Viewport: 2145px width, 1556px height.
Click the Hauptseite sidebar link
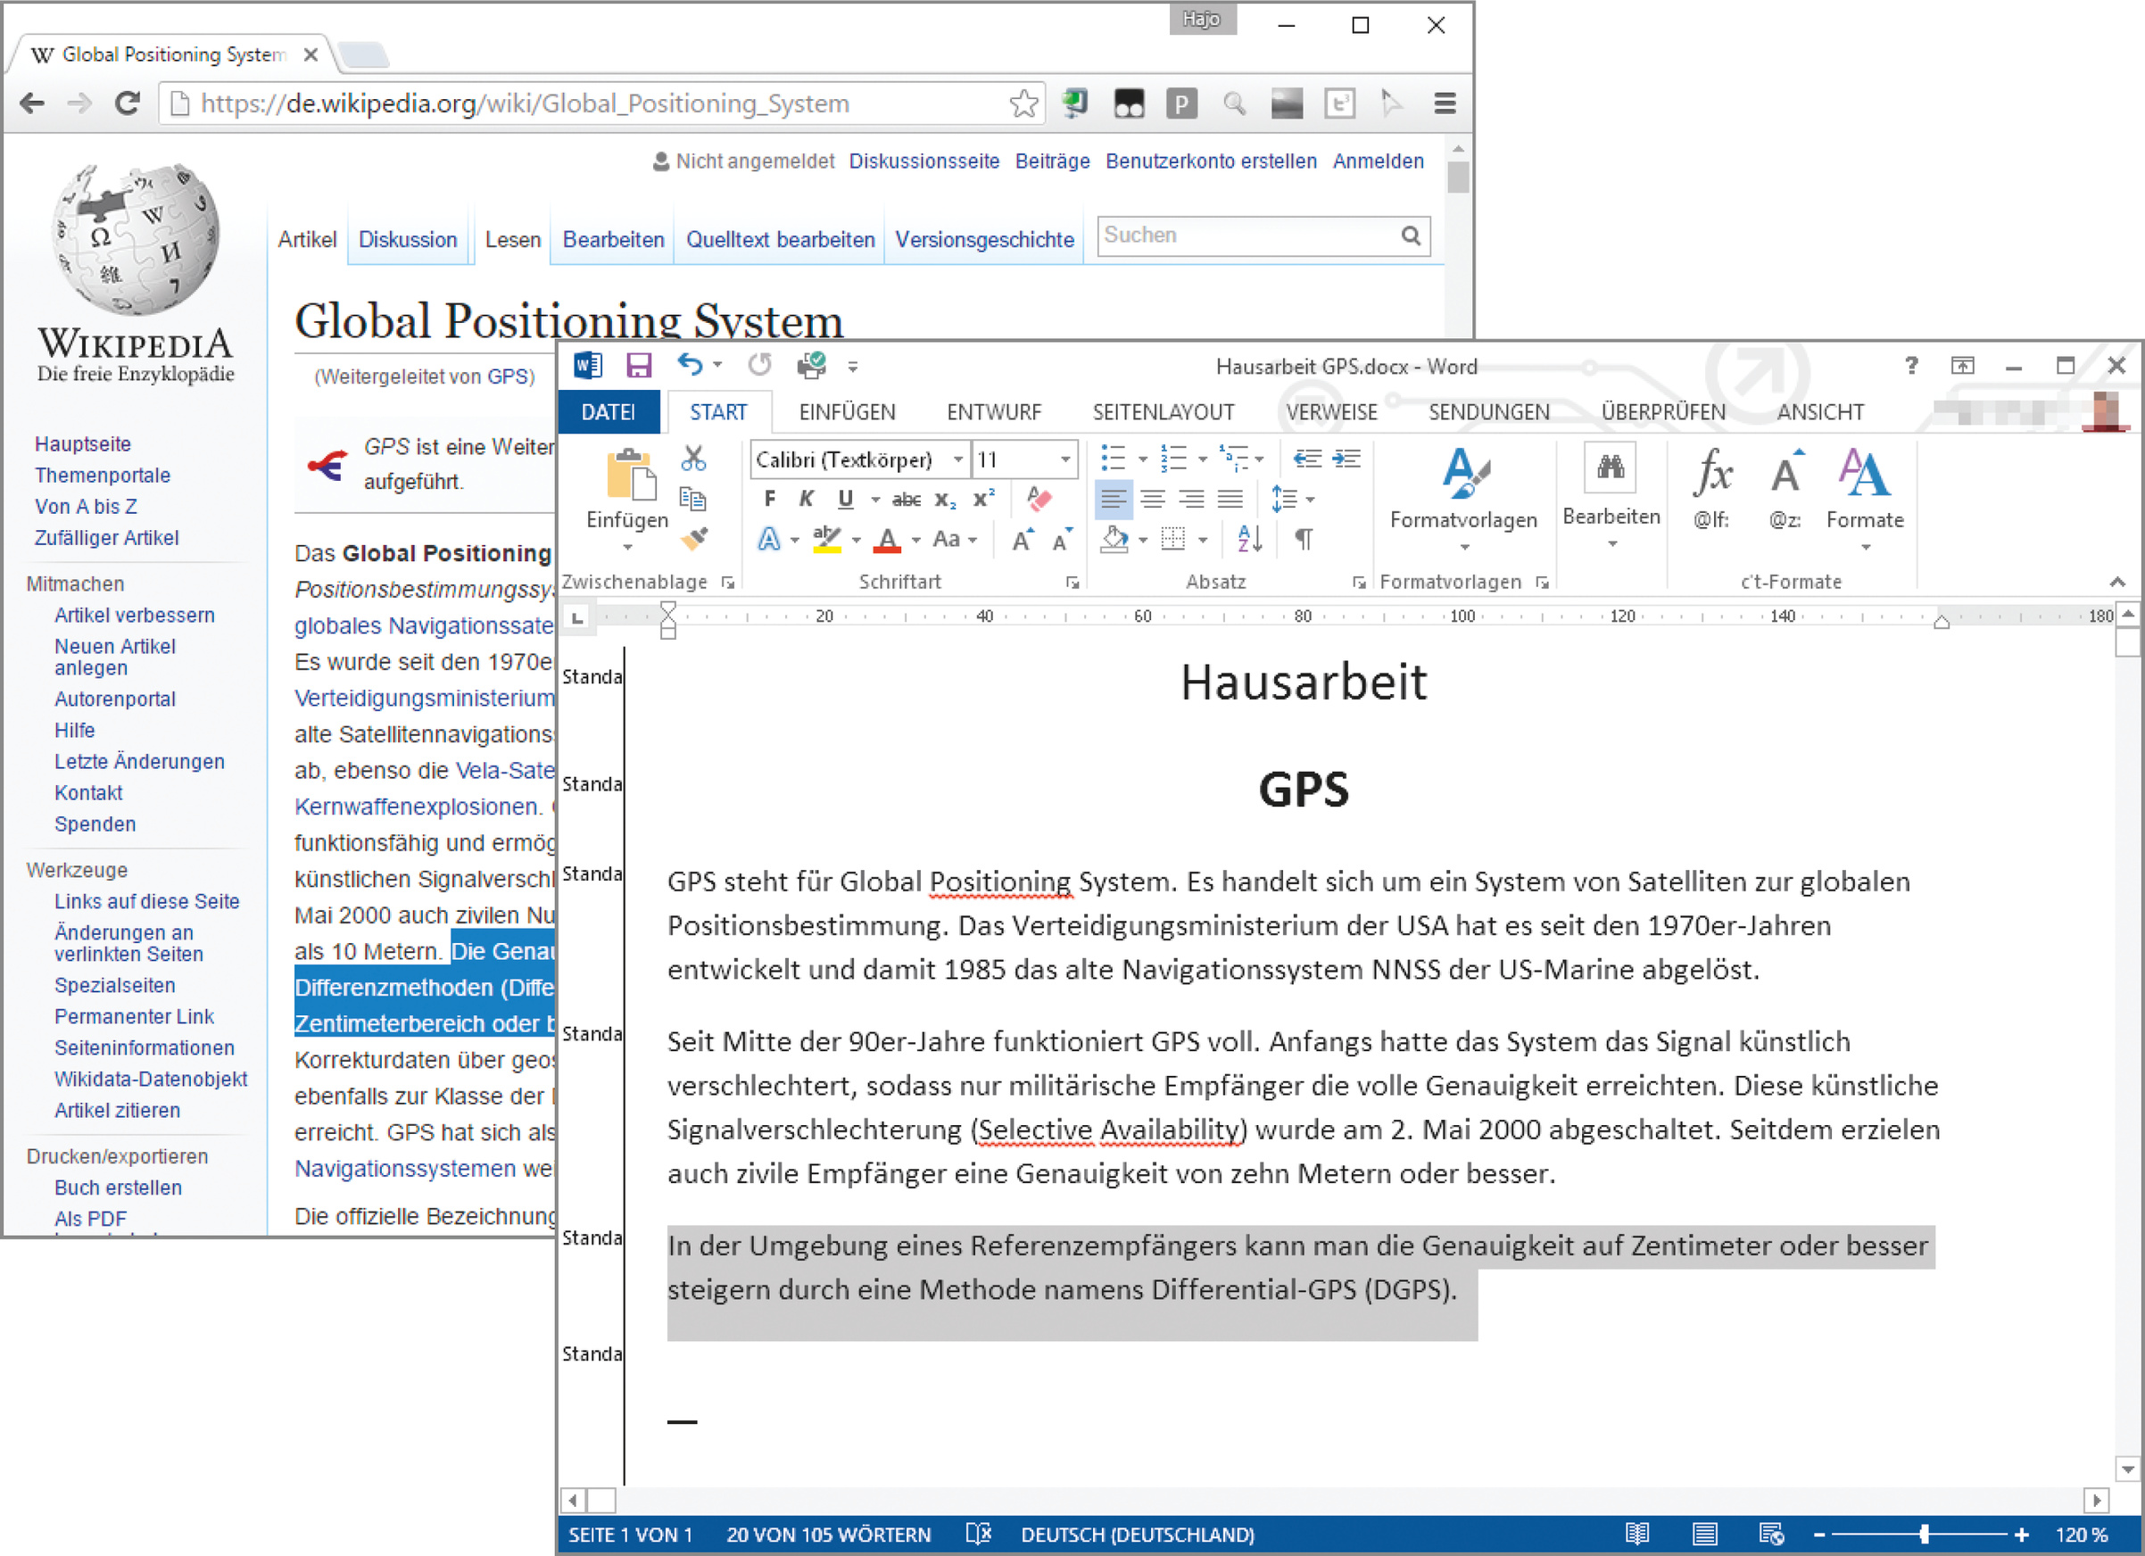pyautogui.click(x=82, y=444)
